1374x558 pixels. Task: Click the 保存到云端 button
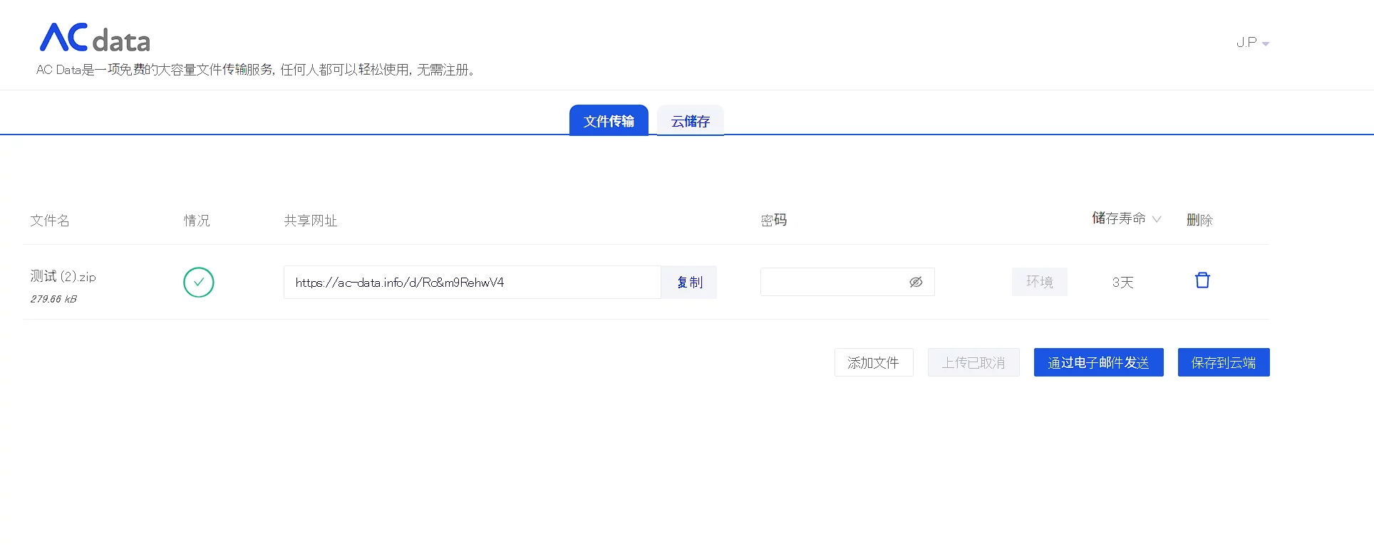point(1223,363)
